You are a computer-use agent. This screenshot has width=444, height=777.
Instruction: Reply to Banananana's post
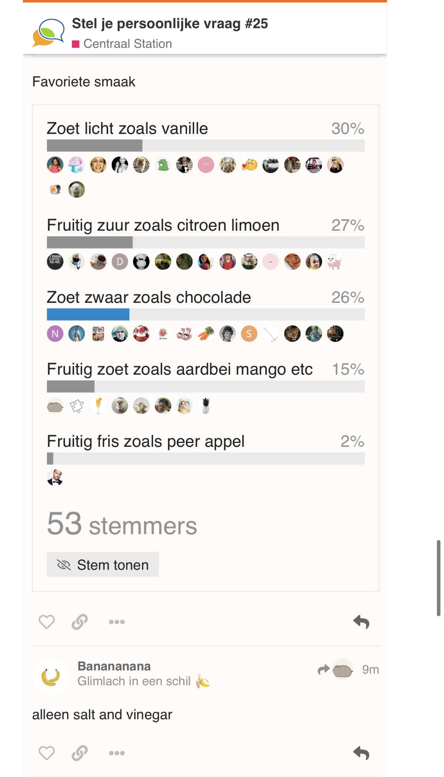(x=362, y=753)
